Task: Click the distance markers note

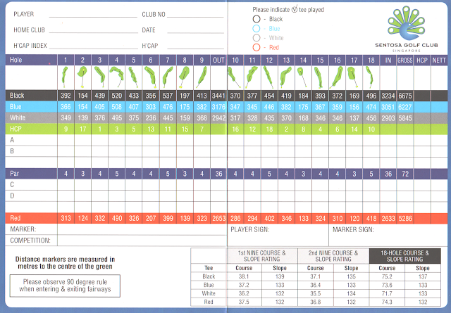Action: (x=65, y=263)
